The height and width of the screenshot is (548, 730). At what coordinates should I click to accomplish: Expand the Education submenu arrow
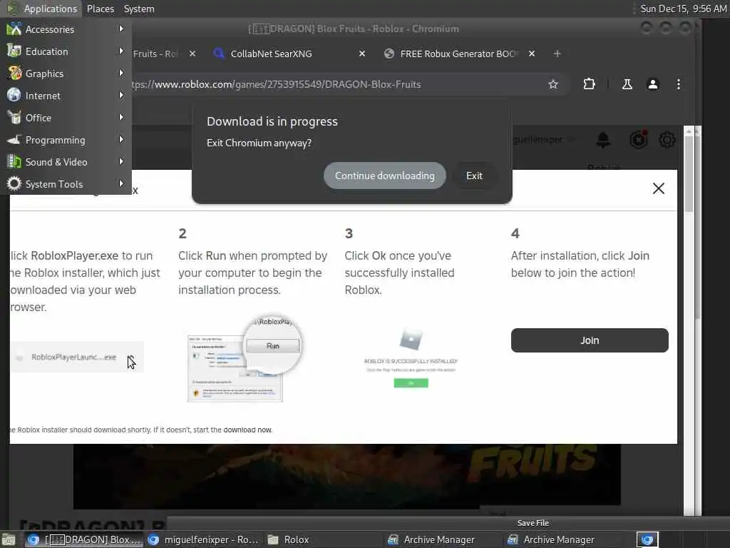(121, 51)
